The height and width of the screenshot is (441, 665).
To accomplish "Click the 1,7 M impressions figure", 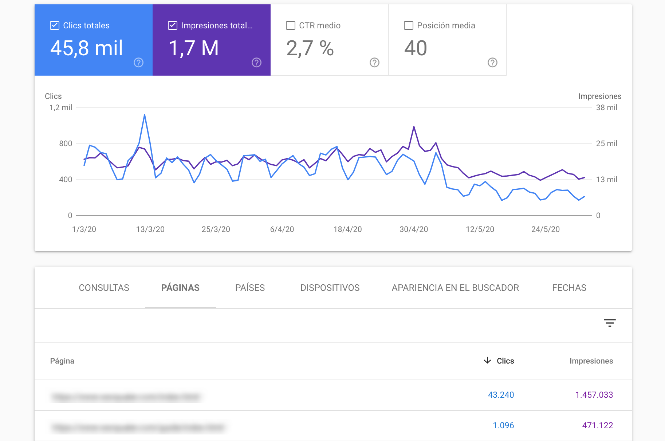I will click(193, 48).
